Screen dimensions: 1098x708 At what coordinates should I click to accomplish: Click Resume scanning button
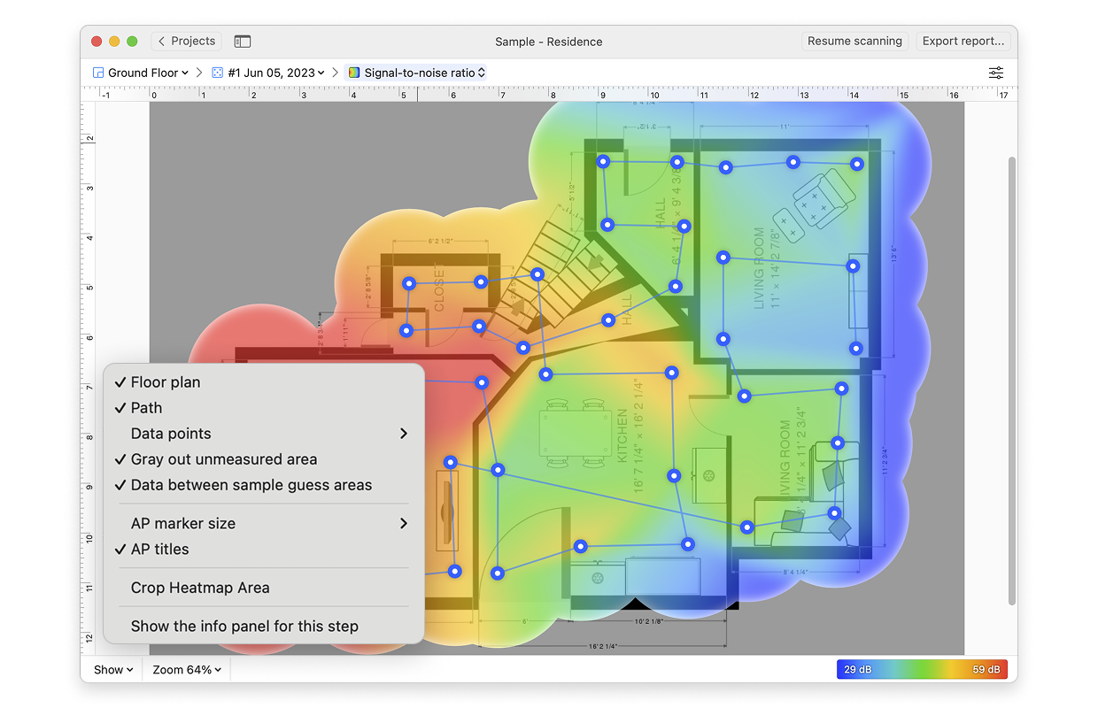[854, 41]
